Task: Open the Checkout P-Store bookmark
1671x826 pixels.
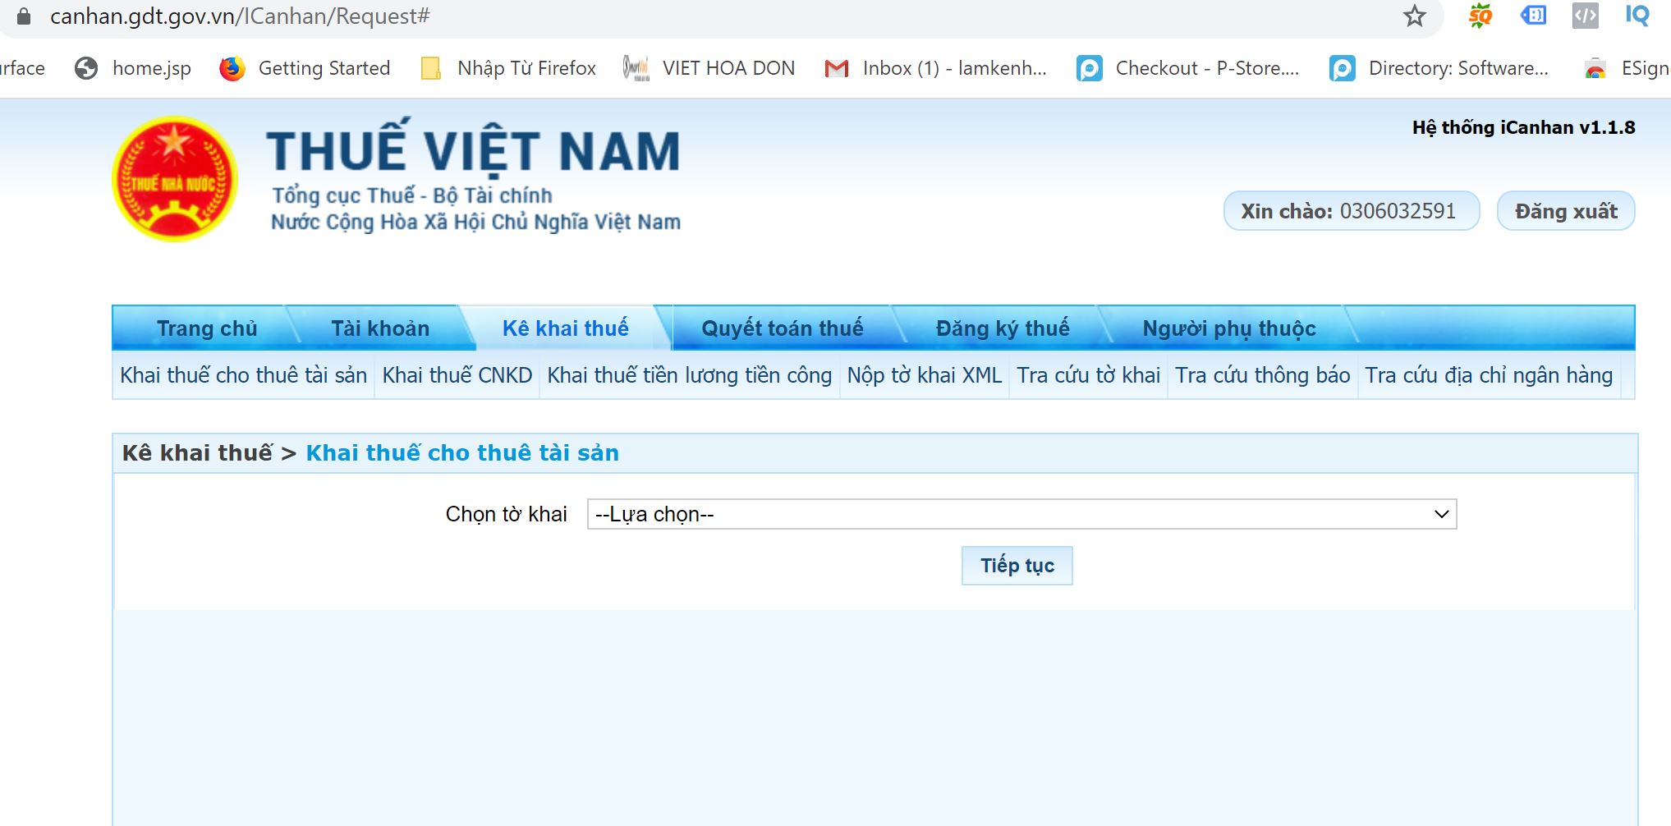Action: 1188,68
